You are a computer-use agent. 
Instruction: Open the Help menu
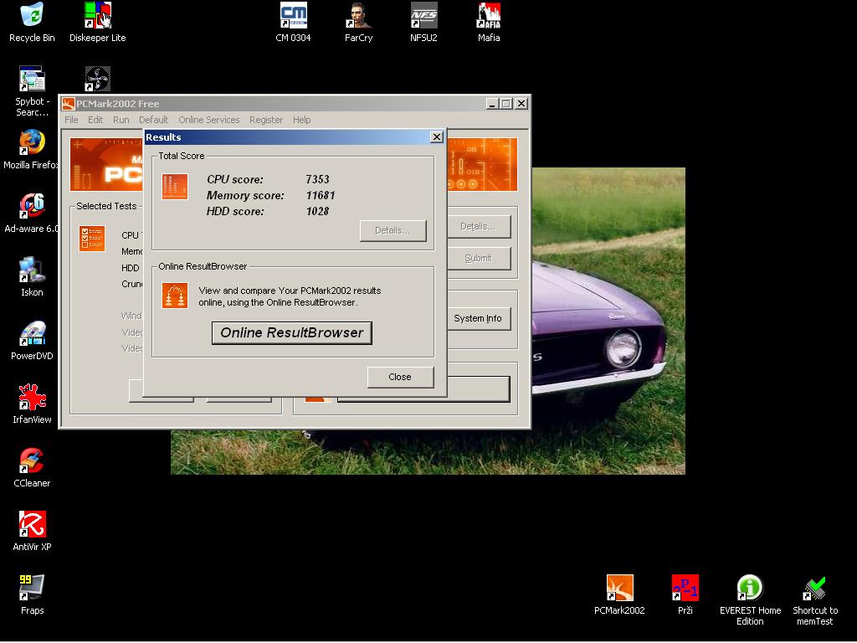pyautogui.click(x=301, y=120)
